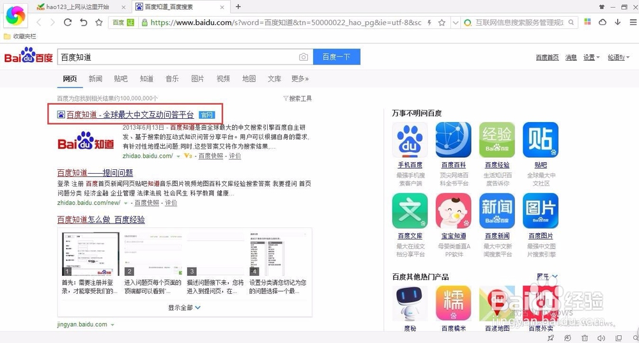Close the hao123 tab
Viewport: 639px width, 343px height.
123,7
